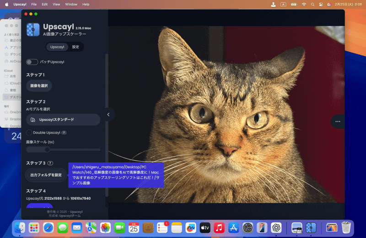Click the Upscayl icon in the Dock
This screenshot has height=238, width=366.
(x=311, y=228)
